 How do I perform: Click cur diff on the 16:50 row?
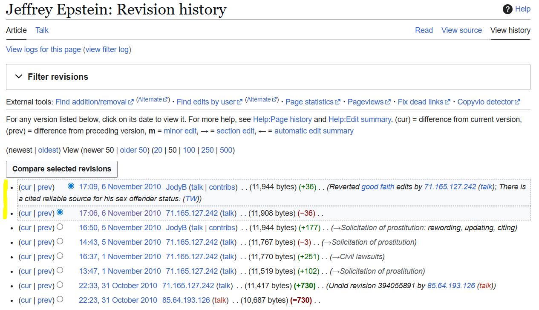point(26,228)
